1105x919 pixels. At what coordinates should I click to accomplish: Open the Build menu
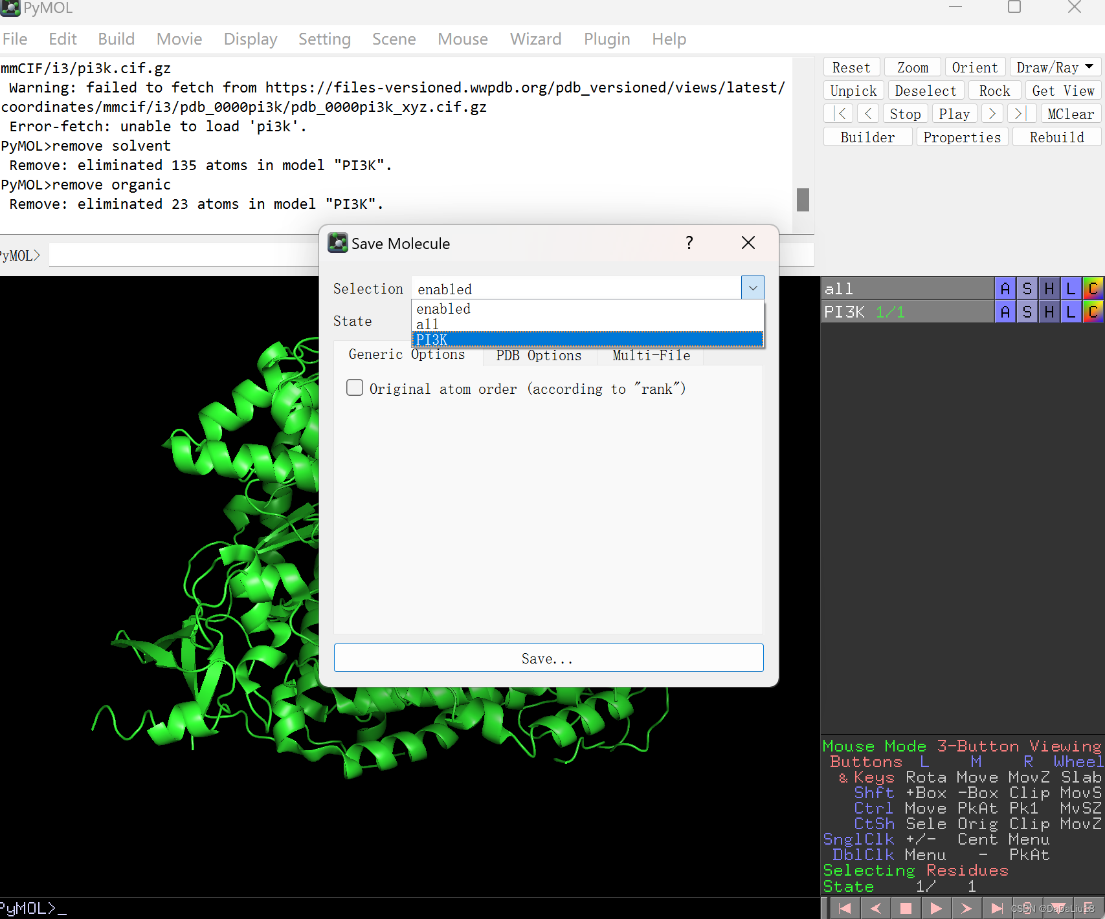[x=117, y=39]
